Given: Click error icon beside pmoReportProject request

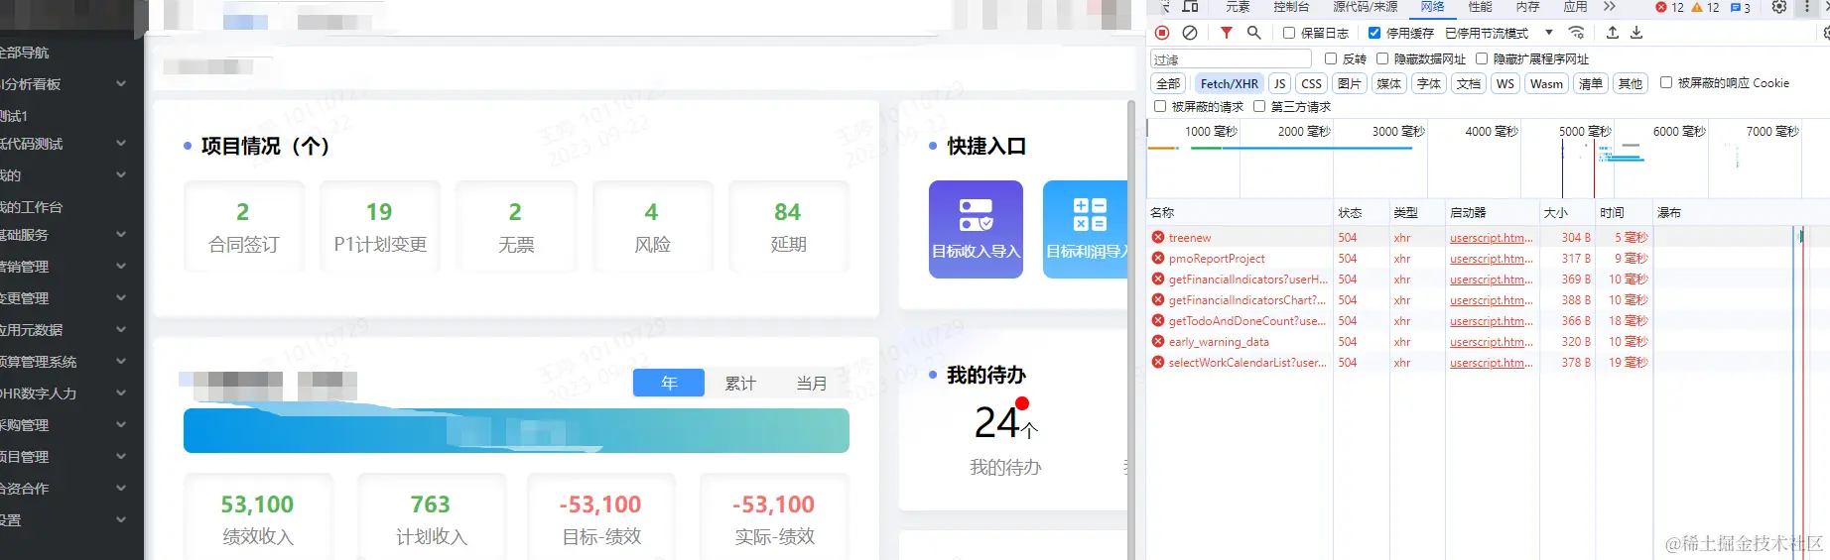Looking at the screenshot, I should [x=1158, y=259].
